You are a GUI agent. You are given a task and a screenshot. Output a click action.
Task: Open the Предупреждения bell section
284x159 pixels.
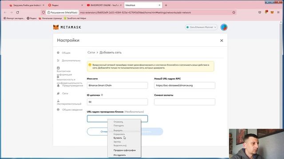click(x=70, y=85)
